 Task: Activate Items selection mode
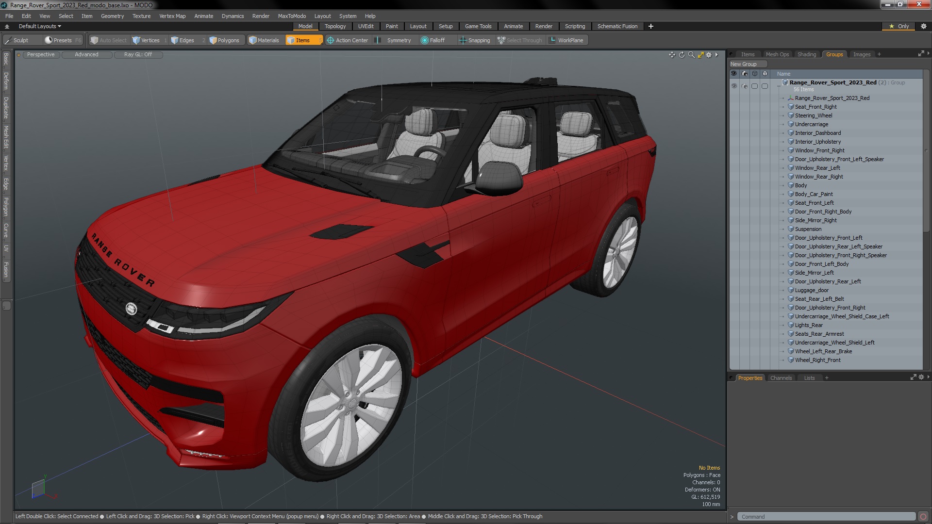[303, 40]
